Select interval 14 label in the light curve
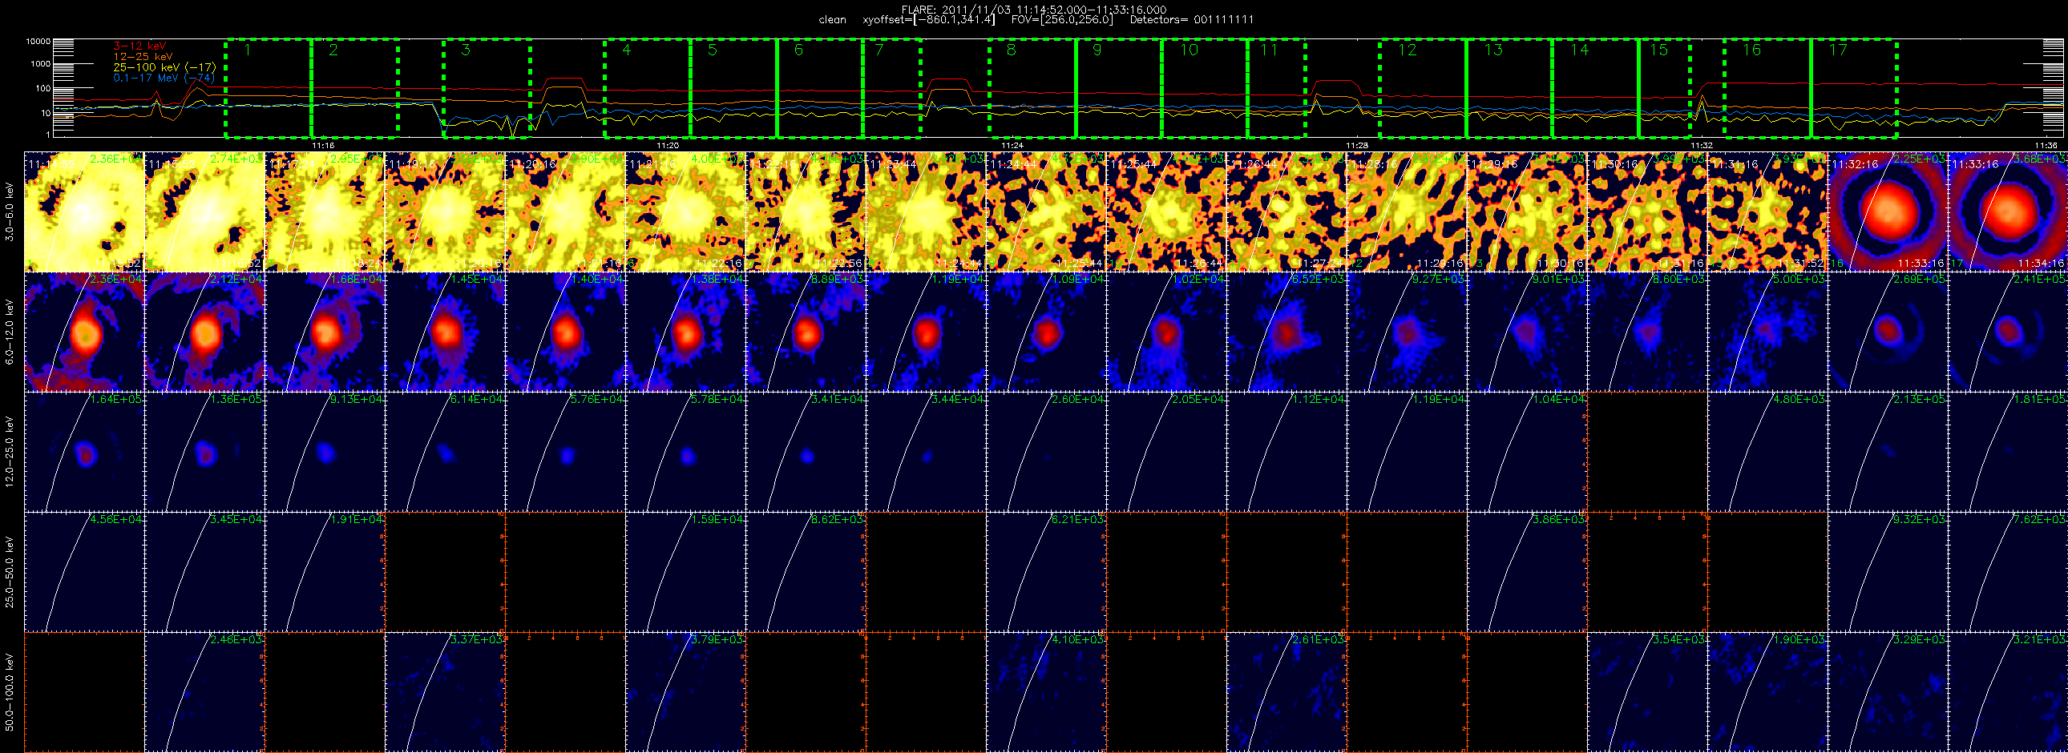Viewport: 2068px width, 753px height. [x=1579, y=50]
